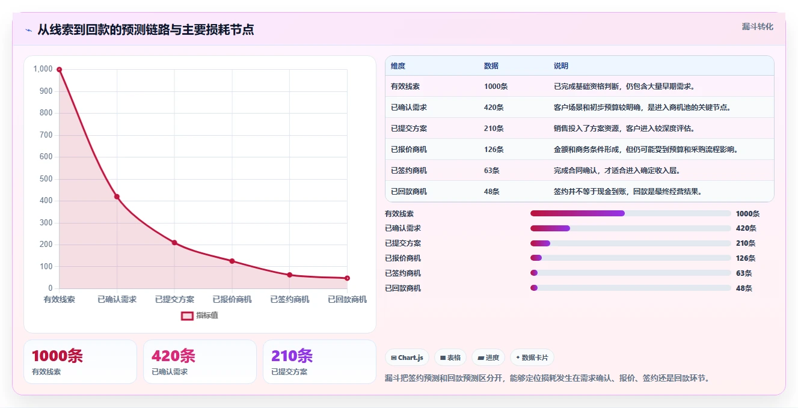
Task: Select the 进度 tag chip
Action: pyautogui.click(x=488, y=358)
